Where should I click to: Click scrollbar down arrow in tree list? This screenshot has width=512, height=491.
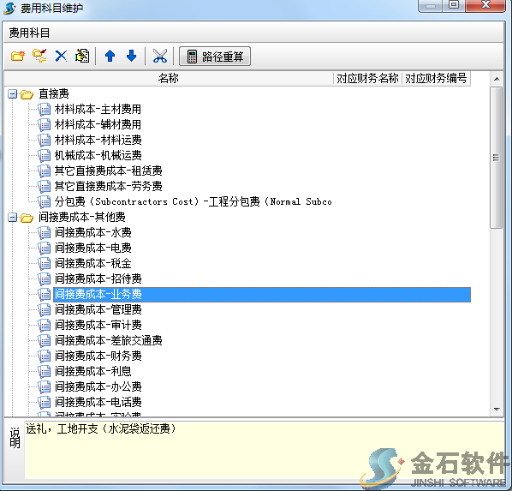(x=497, y=409)
